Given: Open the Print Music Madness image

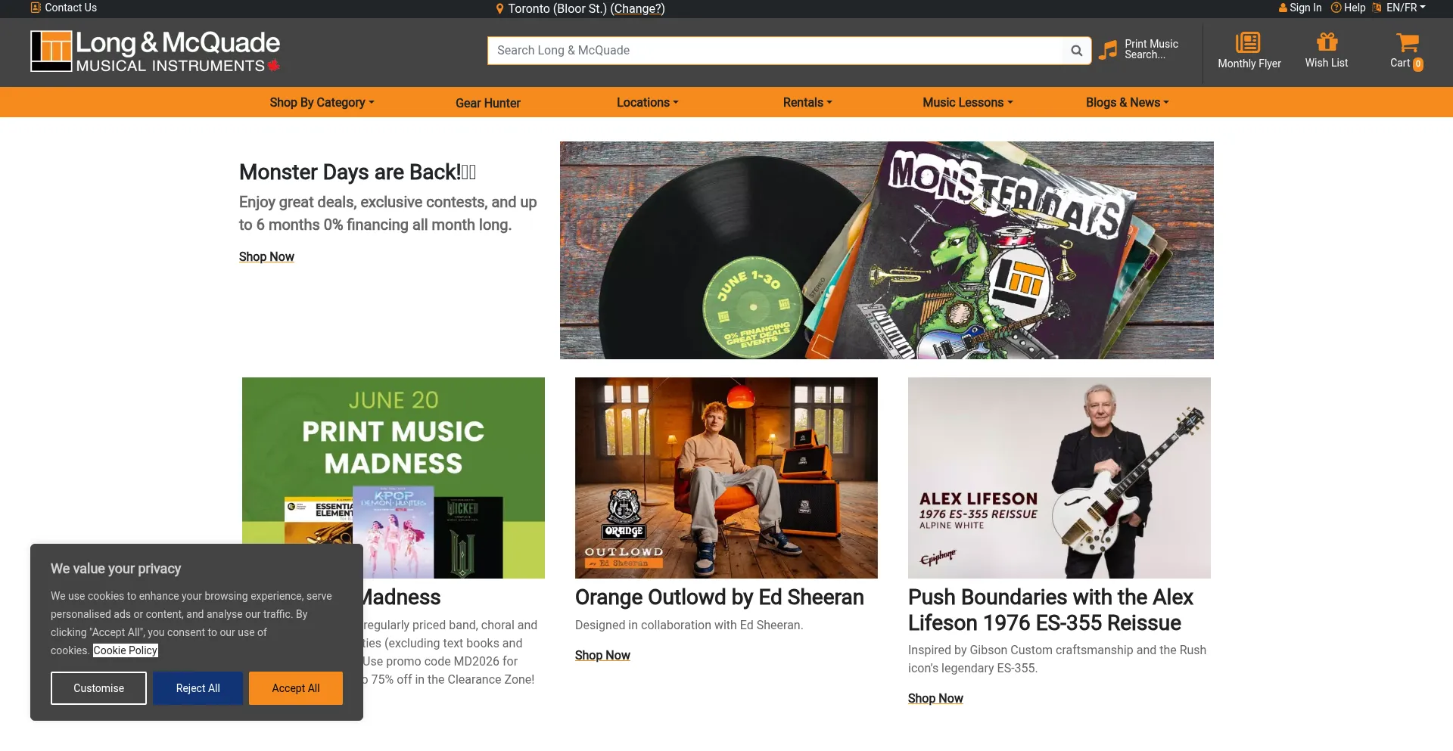Looking at the screenshot, I should pos(394,478).
